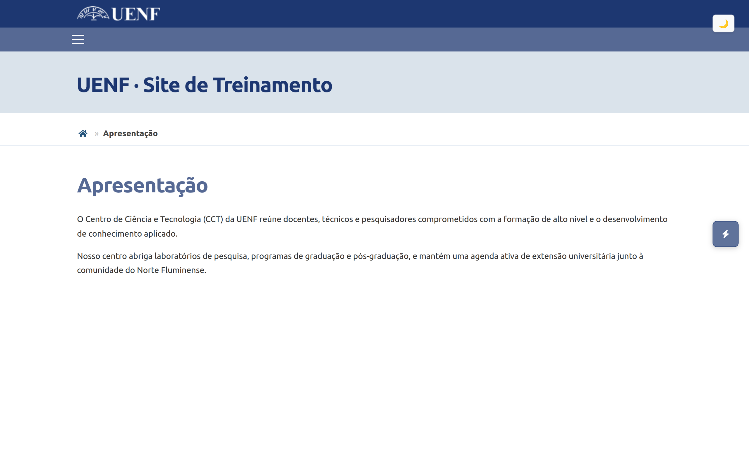Click the large Apresentação page heading
The width and height of the screenshot is (749, 468).
[x=142, y=185]
